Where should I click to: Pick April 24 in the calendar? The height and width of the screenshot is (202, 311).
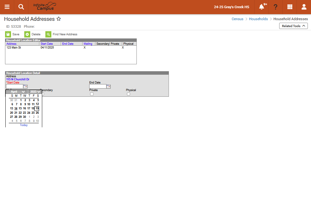(x=29, y=113)
